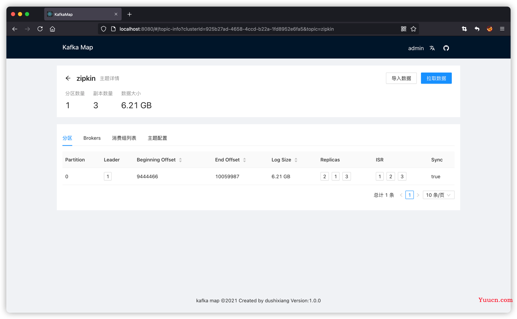Select the 分区 tab

[67, 138]
